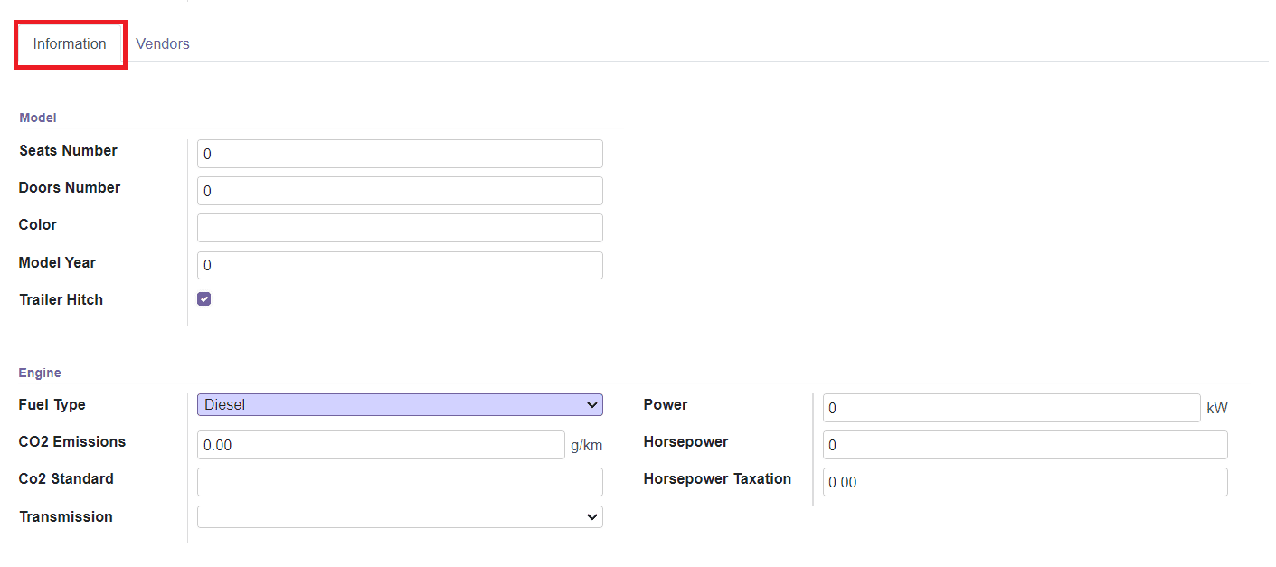Click inside the Seats Number field
Viewport: 1276px width, 567px height.
pyautogui.click(x=400, y=153)
